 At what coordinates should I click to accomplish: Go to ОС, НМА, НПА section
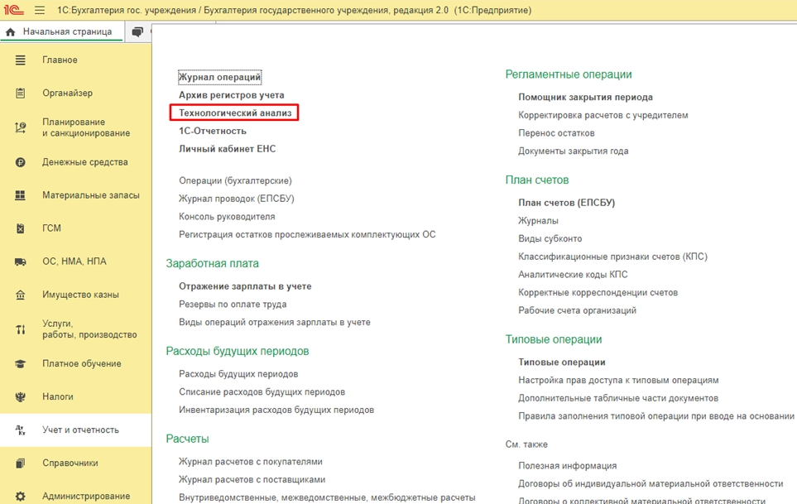[74, 262]
